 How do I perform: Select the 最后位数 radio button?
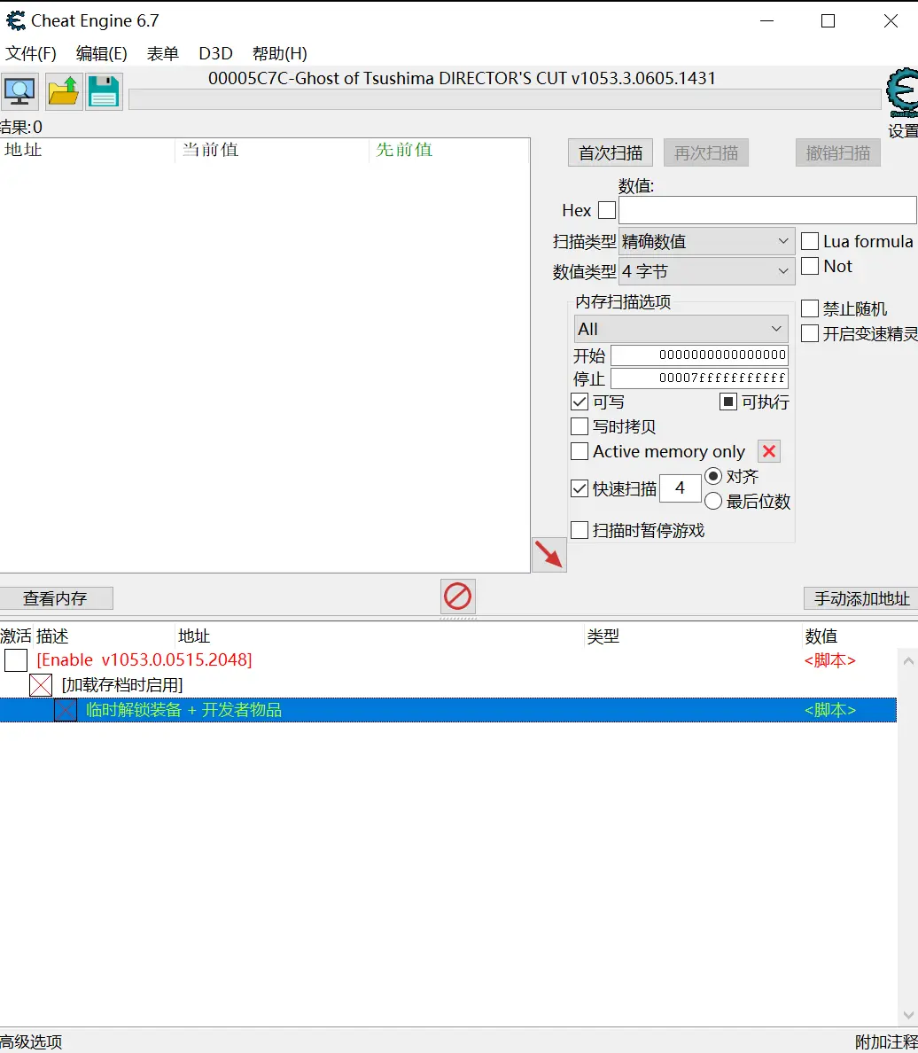713,501
